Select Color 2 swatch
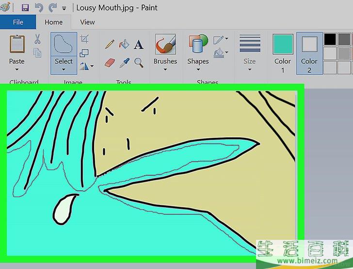The width and height of the screenshot is (353, 269). 309,44
